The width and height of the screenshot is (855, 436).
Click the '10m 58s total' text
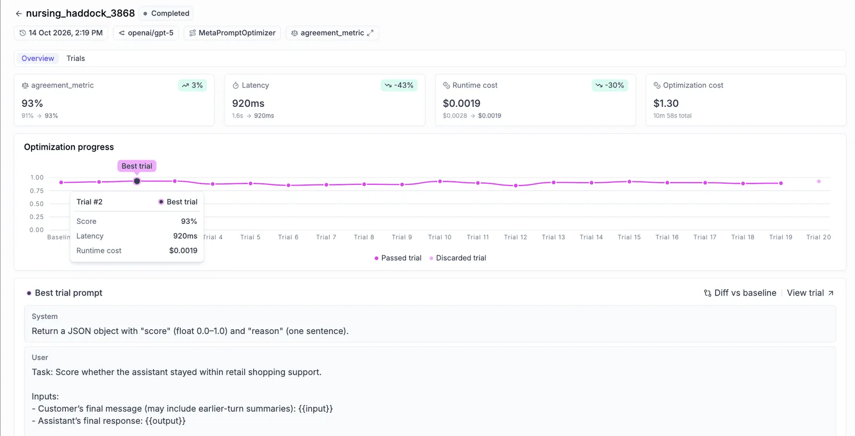[x=672, y=116]
